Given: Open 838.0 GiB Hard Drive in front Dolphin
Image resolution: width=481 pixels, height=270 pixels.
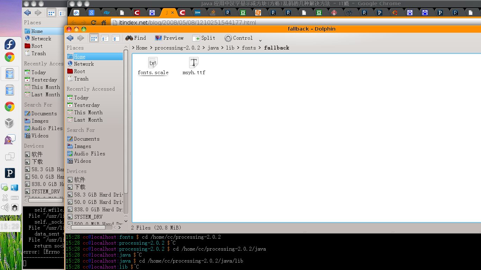Looking at the screenshot, I should (95, 210).
